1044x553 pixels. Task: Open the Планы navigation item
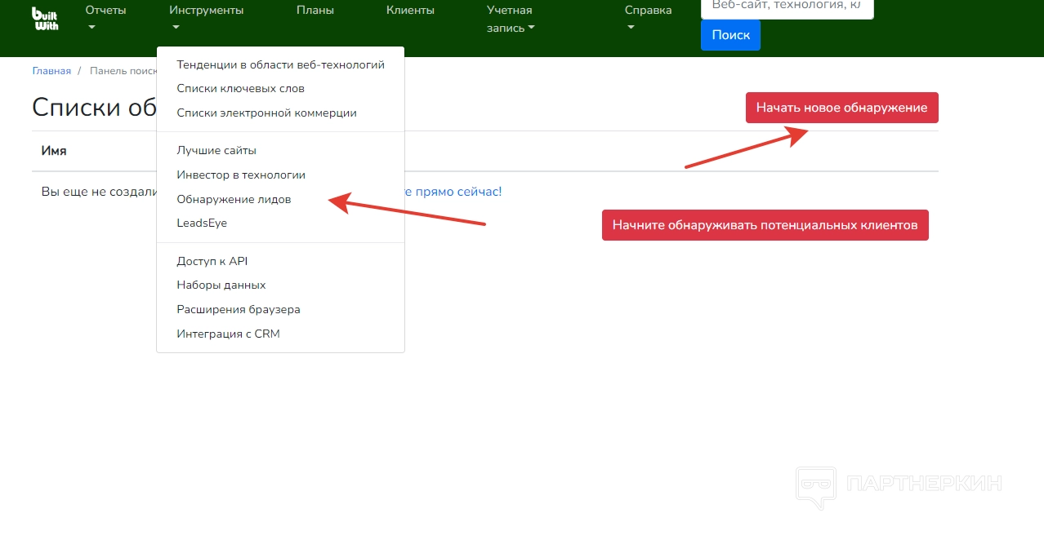tap(315, 11)
